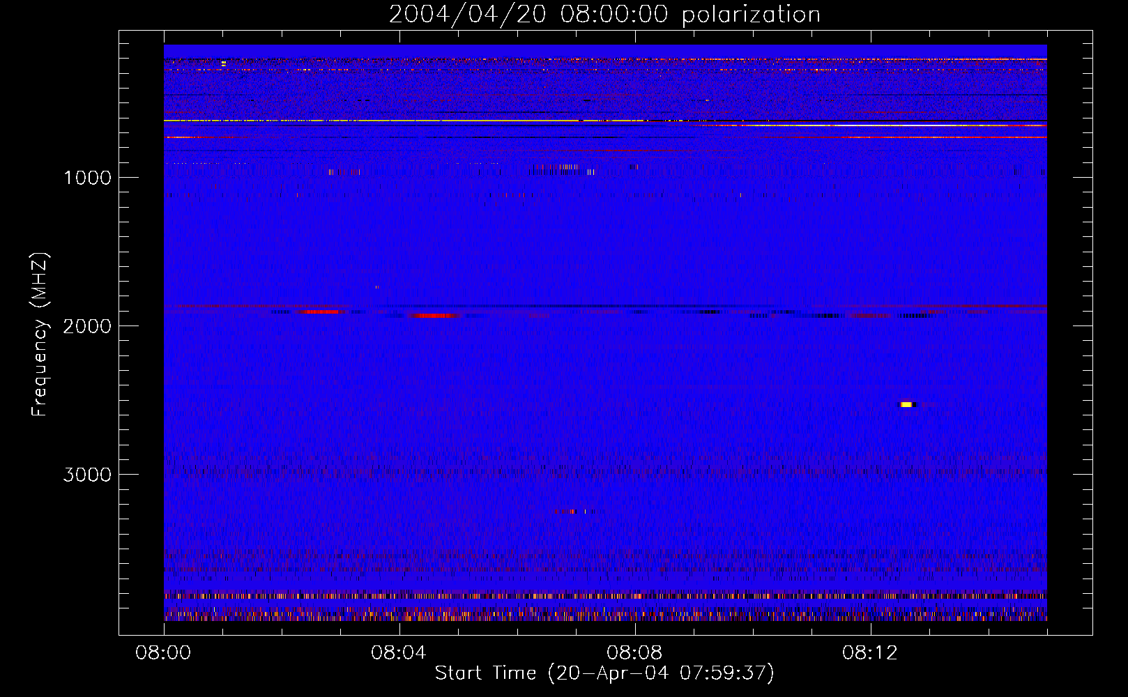The image size is (1128, 697).
Task: Click the "Start Time (20-Apr-04 07:59:37)" axis label
Action: pyautogui.click(x=604, y=673)
